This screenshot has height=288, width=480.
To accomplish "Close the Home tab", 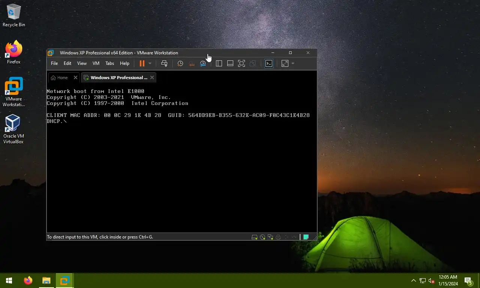I will tap(75, 78).
